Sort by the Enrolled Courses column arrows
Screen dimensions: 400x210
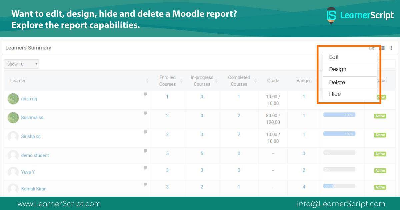pyautogui.click(x=181, y=81)
